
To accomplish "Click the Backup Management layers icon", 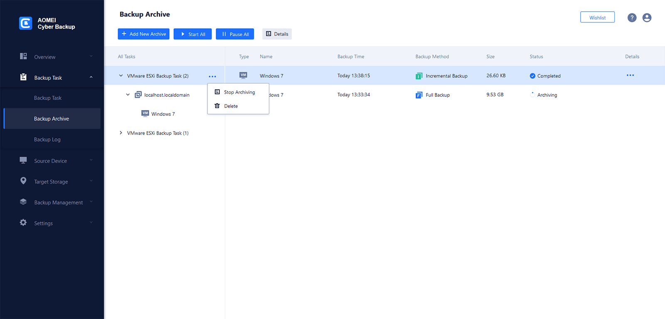I will click(x=23, y=202).
